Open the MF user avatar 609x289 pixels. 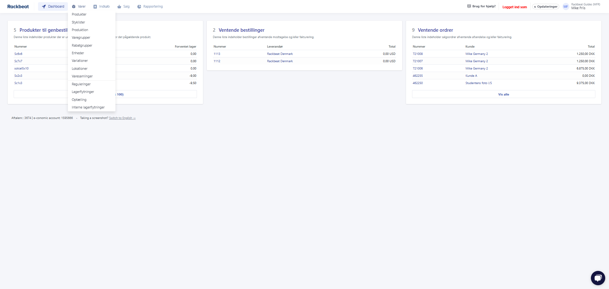pos(566,7)
